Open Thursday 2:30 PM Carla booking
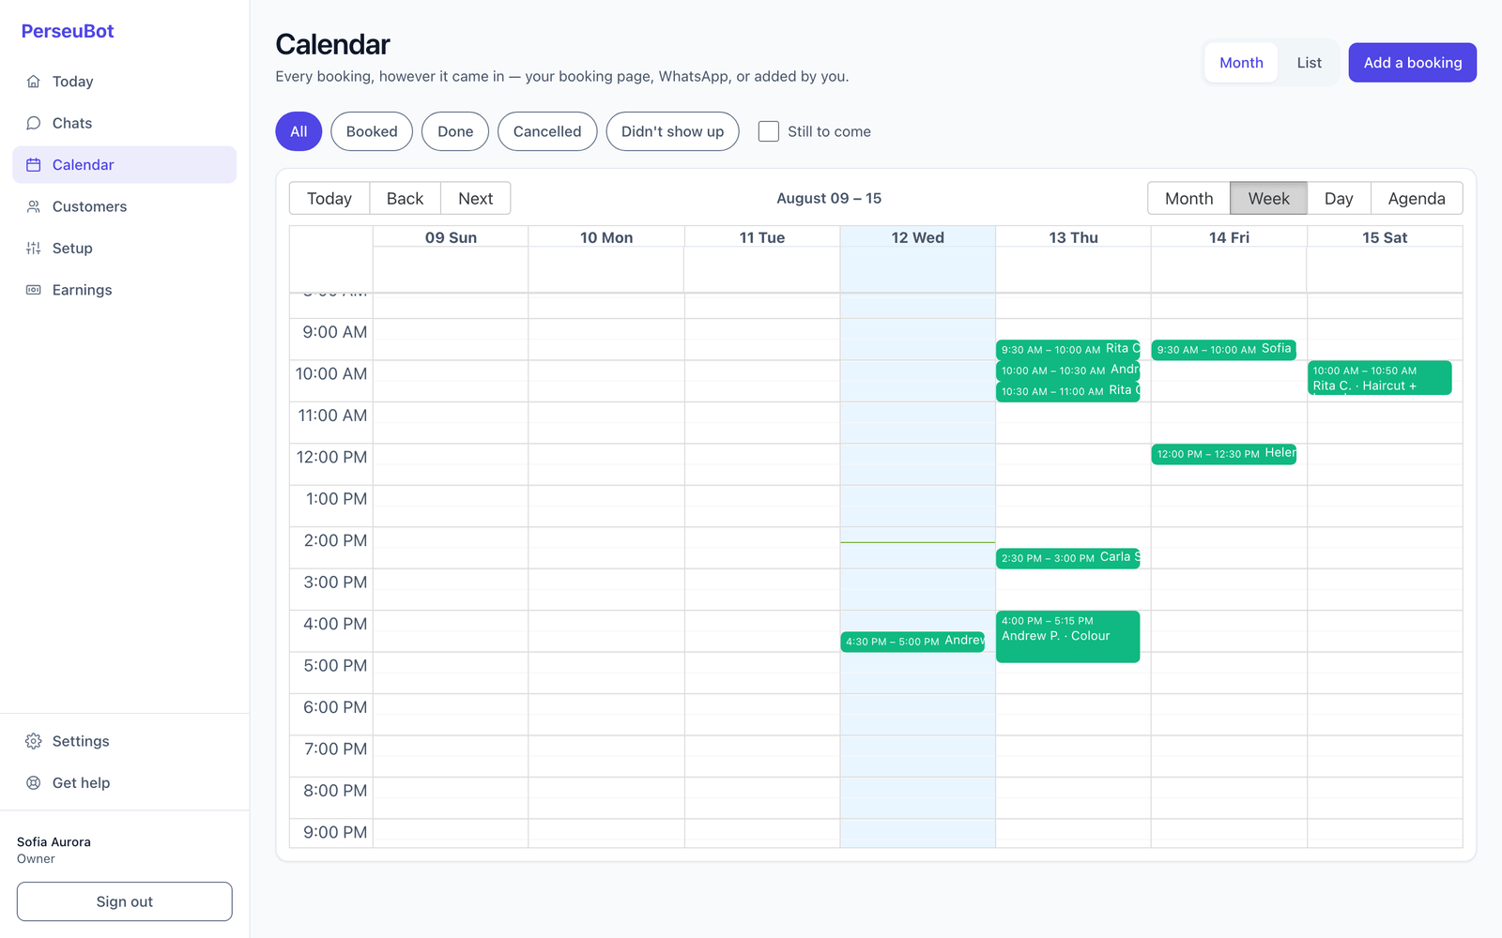 click(x=1068, y=558)
